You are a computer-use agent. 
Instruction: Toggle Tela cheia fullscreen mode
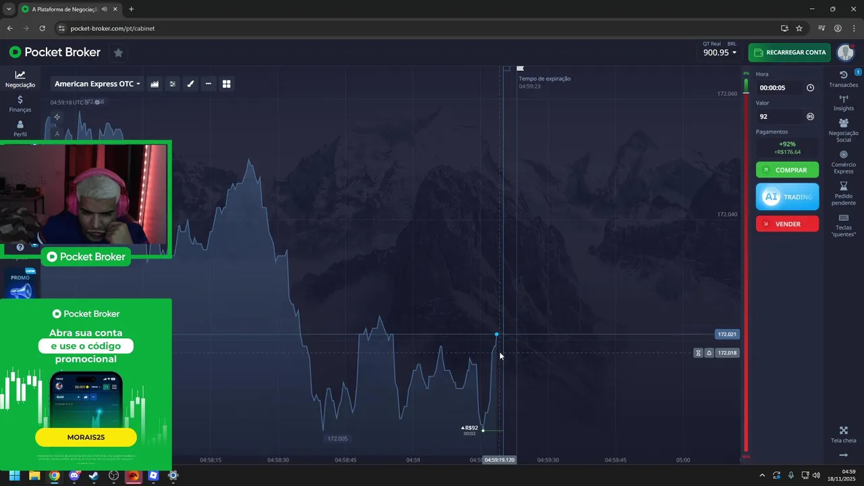point(844,435)
